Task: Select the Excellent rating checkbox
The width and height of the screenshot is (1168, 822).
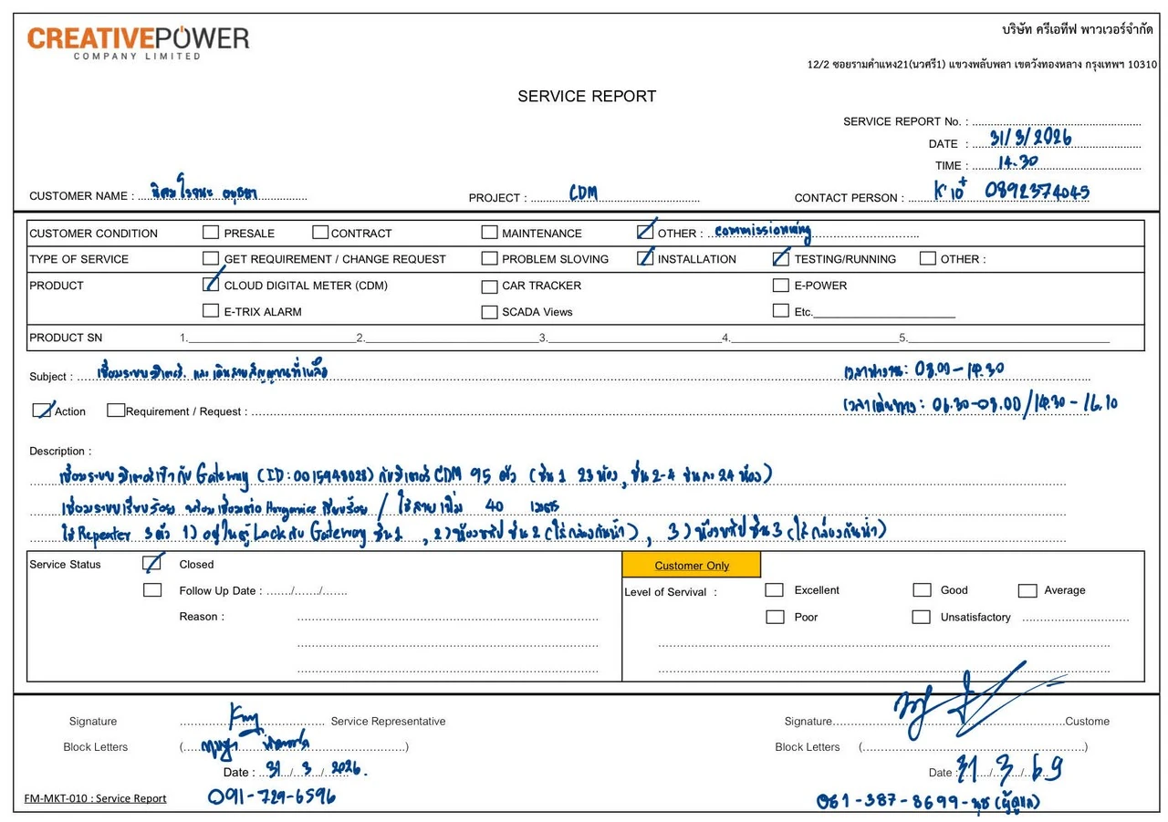Action: click(x=775, y=590)
